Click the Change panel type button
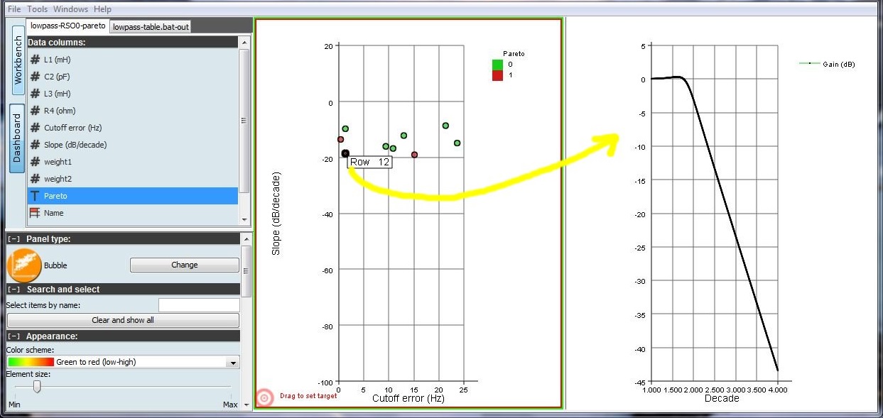The height and width of the screenshot is (418, 883). pyautogui.click(x=185, y=265)
